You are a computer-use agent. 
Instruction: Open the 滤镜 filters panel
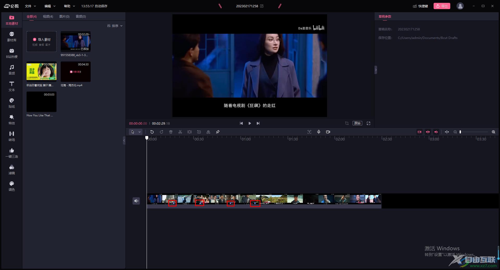click(12, 170)
